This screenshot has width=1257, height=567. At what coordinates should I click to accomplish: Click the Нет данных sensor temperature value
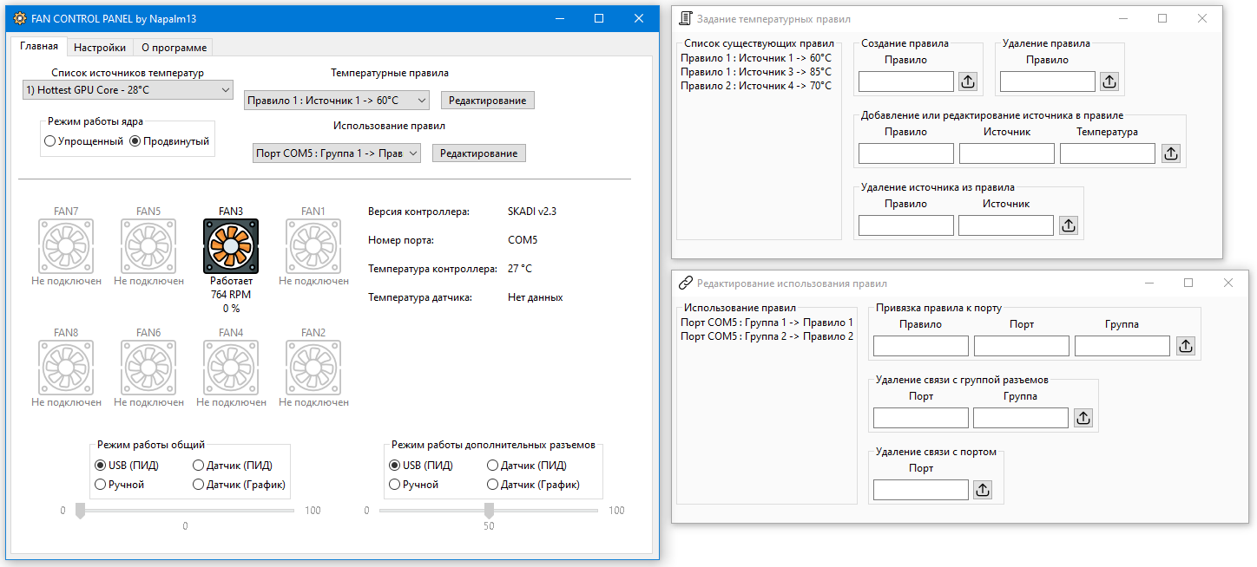tap(536, 297)
